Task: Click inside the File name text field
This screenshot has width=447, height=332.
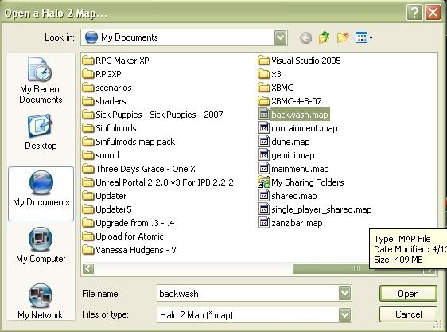Action: tap(247, 293)
